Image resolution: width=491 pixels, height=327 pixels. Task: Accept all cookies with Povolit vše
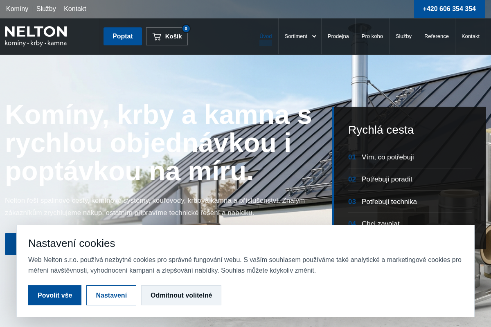click(55, 295)
